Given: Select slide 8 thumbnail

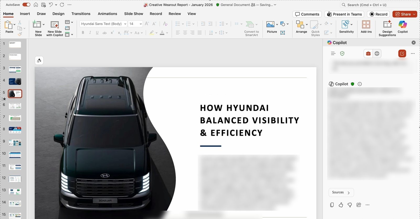Looking at the screenshot, I should point(15,130).
